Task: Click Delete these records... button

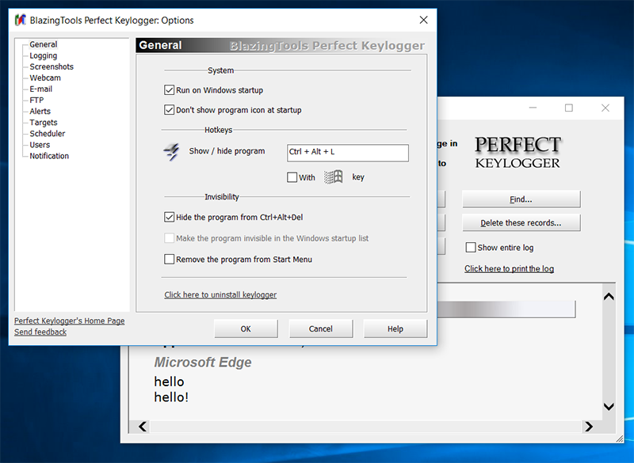Action: pyautogui.click(x=521, y=223)
